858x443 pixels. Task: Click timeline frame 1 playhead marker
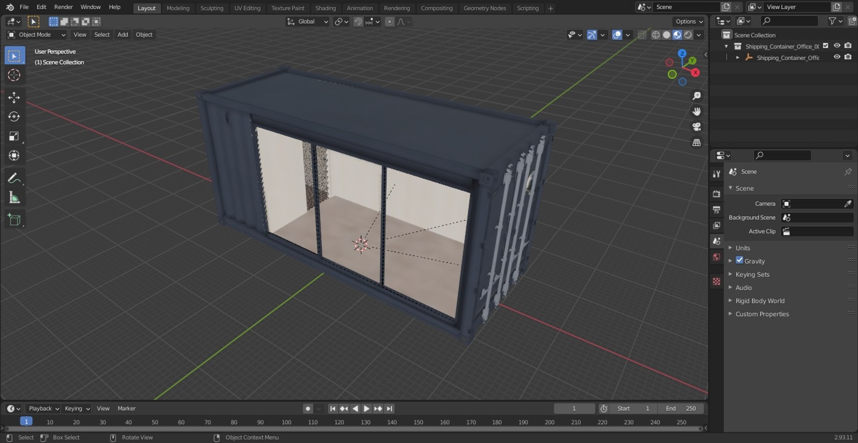point(26,422)
